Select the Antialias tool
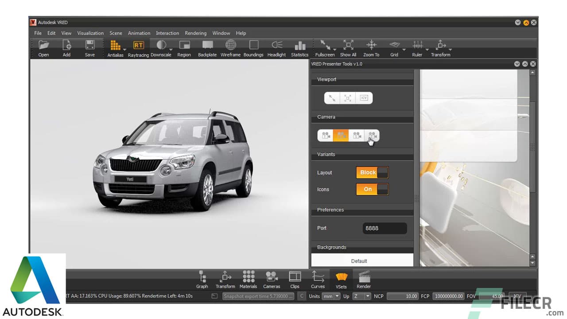The image size is (567, 319). pyautogui.click(x=115, y=47)
